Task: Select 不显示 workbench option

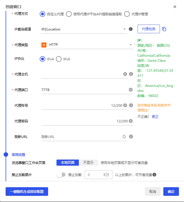Action: (x=88, y=163)
